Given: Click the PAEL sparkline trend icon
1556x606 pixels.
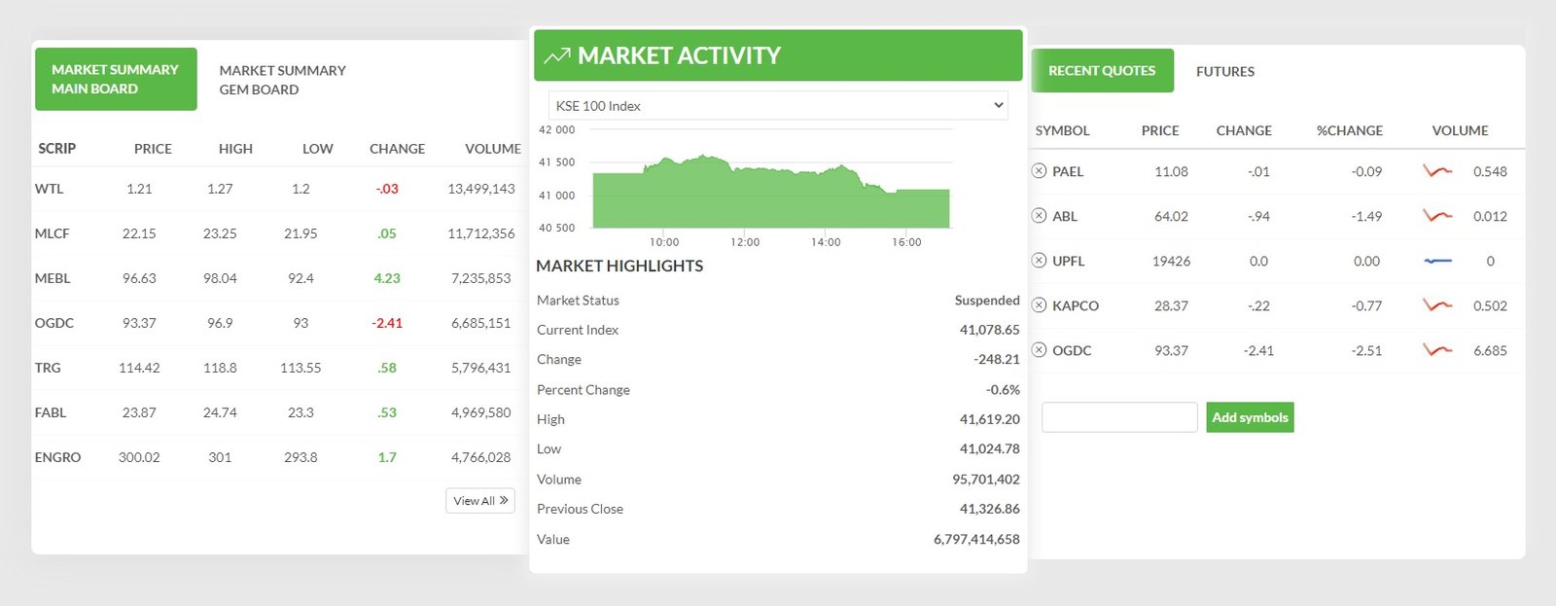Looking at the screenshot, I should pos(1436,171).
